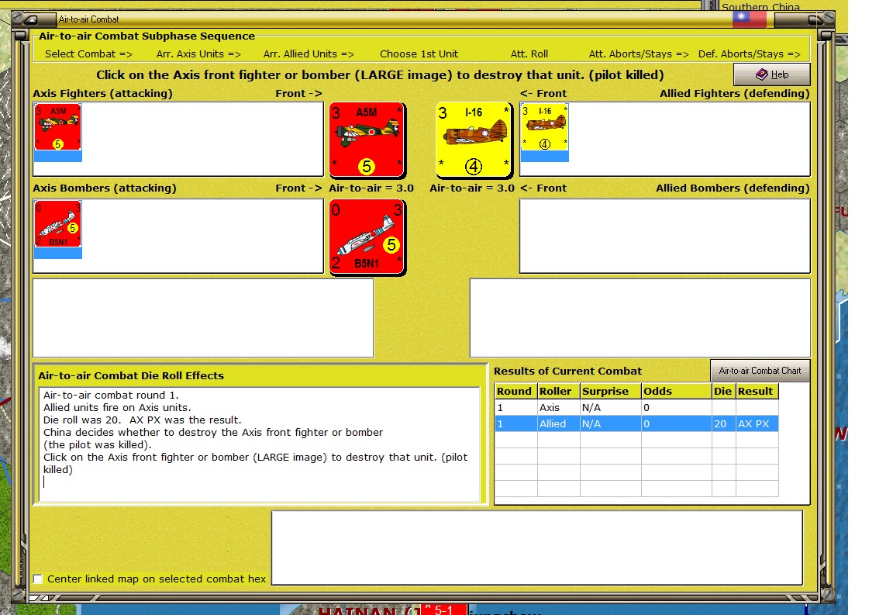Click the Die column header
The width and height of the screenshot is (893, 615).
(724, 391)
